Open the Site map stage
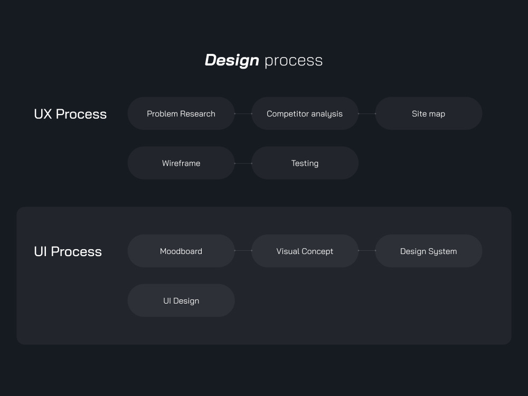 [x=428, y=114]
